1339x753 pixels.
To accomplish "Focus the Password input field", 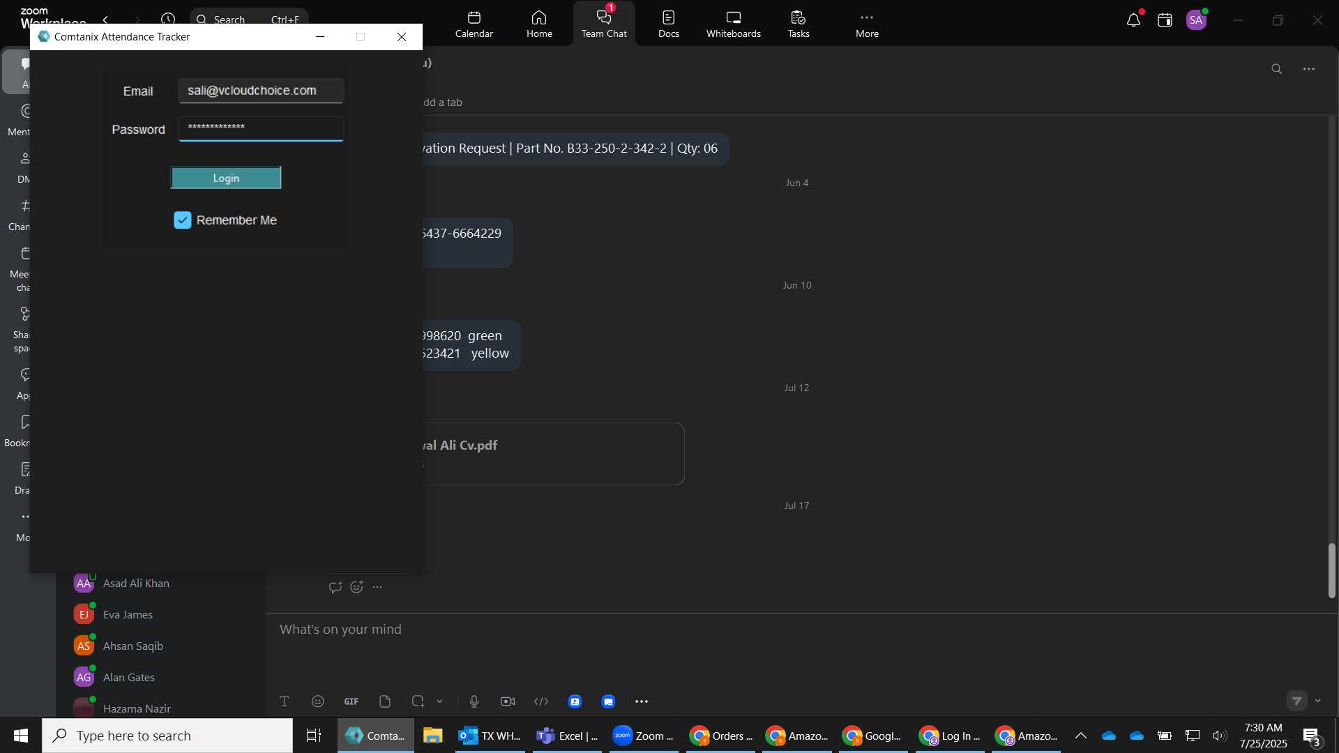I will 261,128.
